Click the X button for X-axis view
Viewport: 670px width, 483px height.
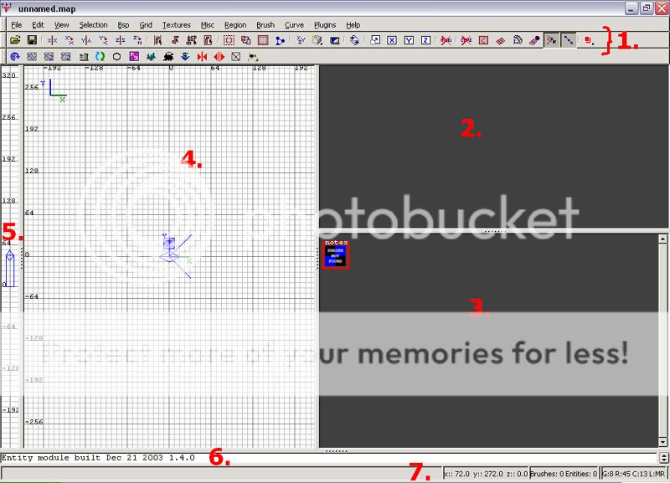coord(391,40)
